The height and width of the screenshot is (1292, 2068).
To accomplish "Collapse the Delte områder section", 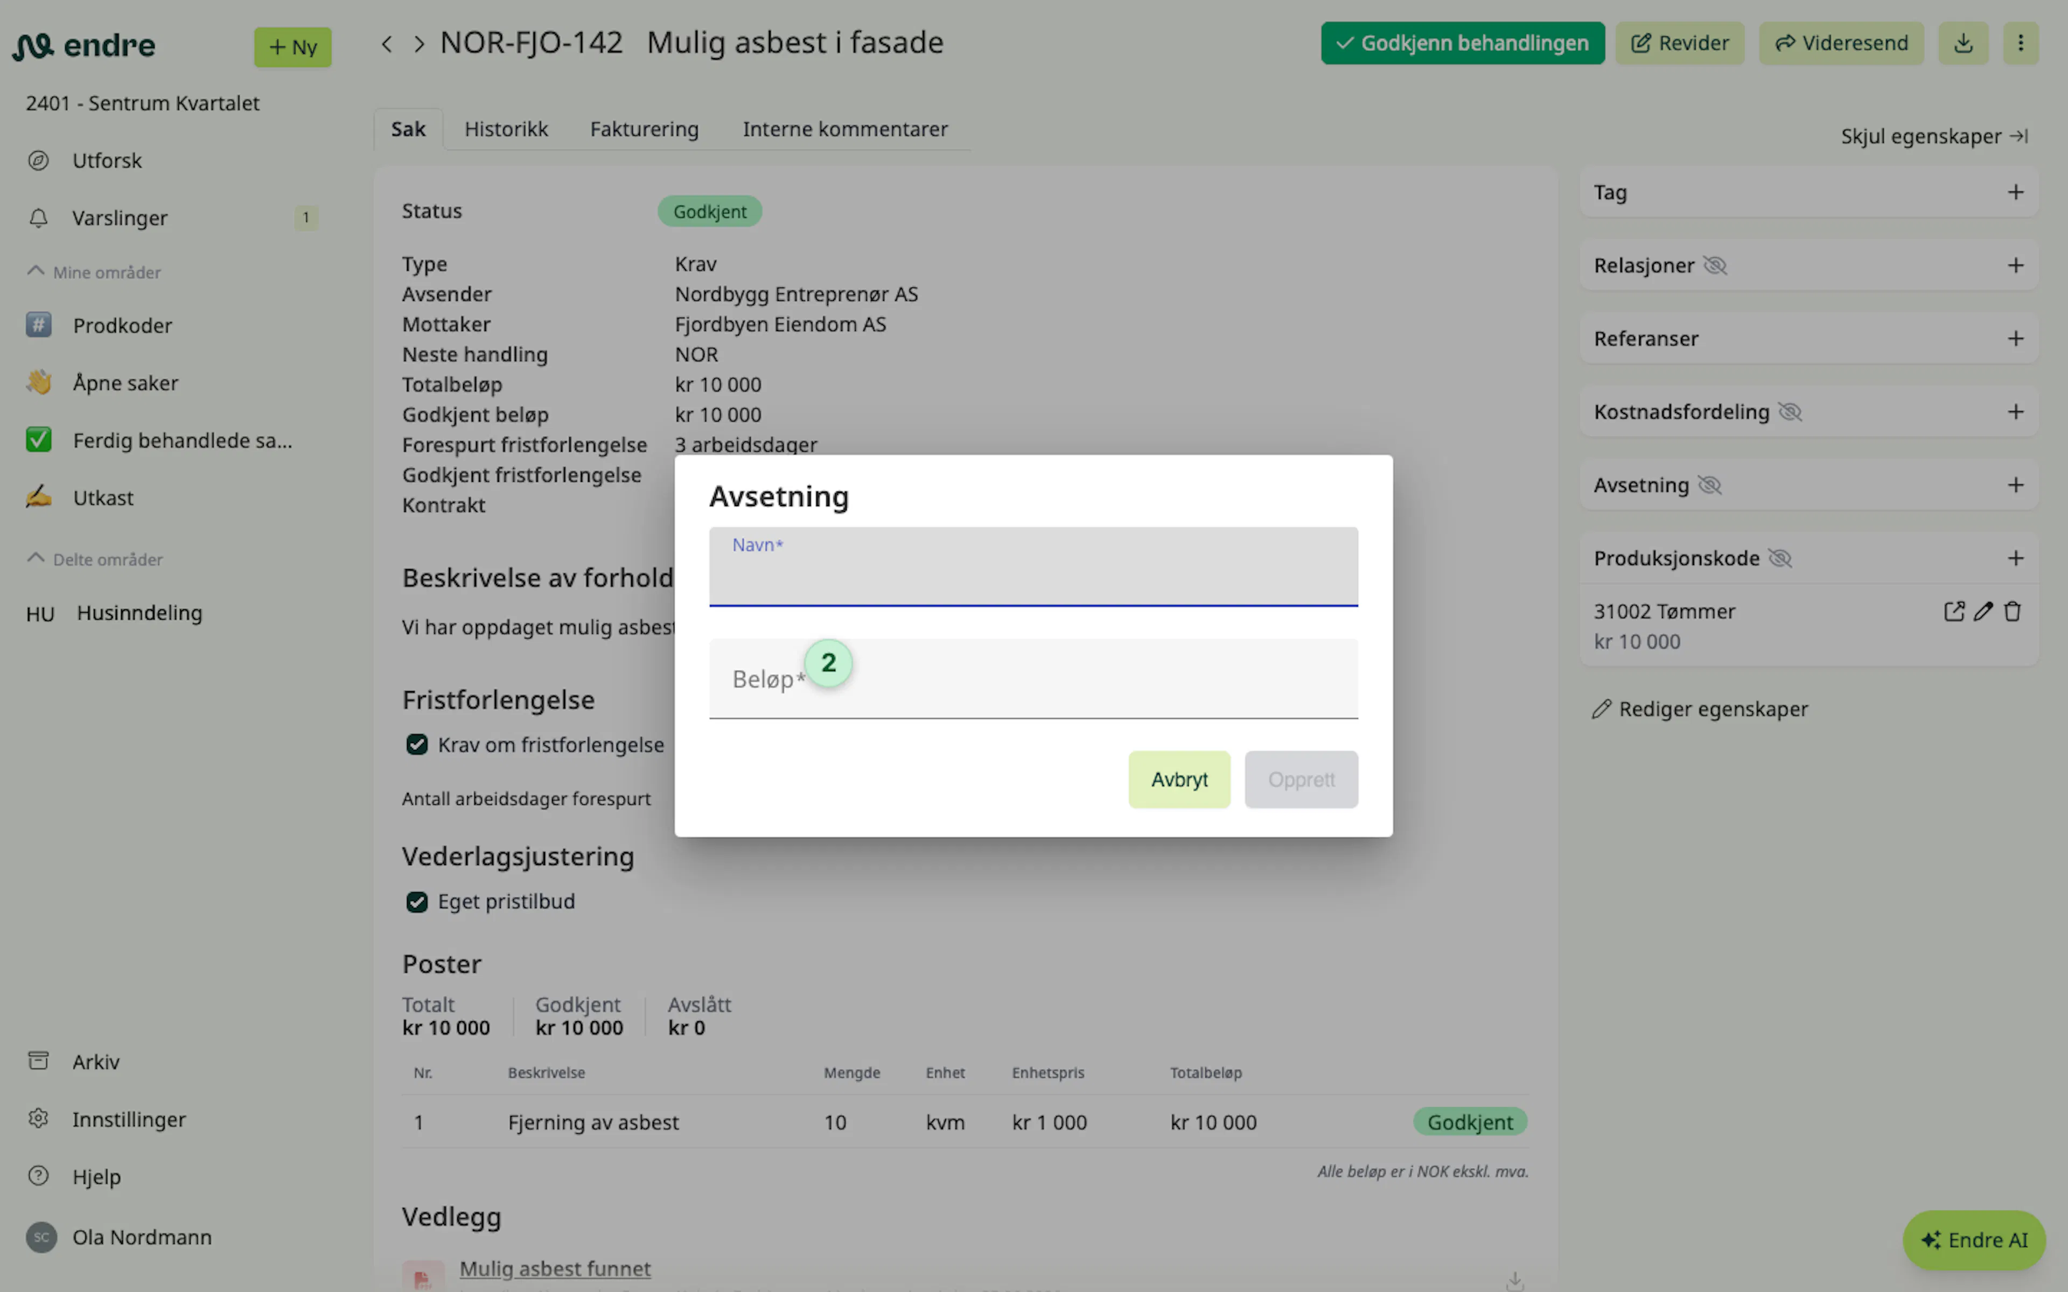I will pos(94,559).
